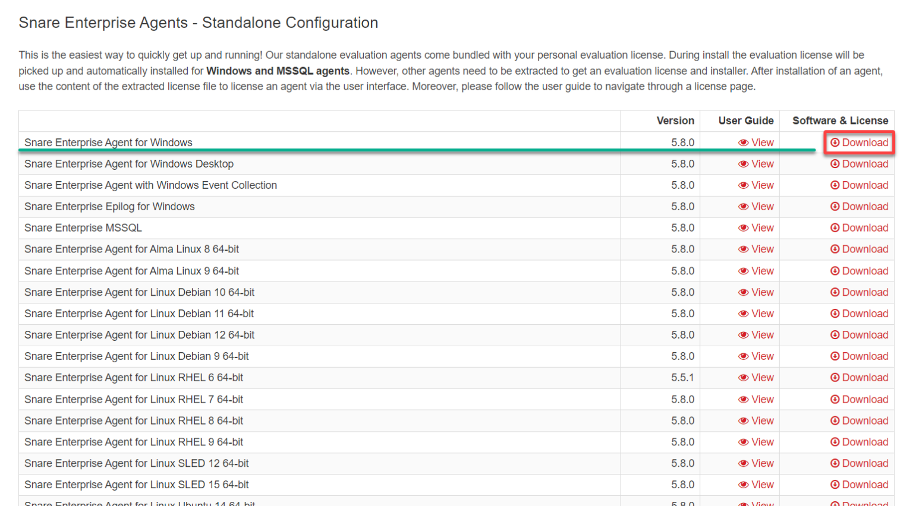Click the eye icon for Windows Desktop agent guide
The height and width of the screenshot is (506, 913).
(743, 164)
